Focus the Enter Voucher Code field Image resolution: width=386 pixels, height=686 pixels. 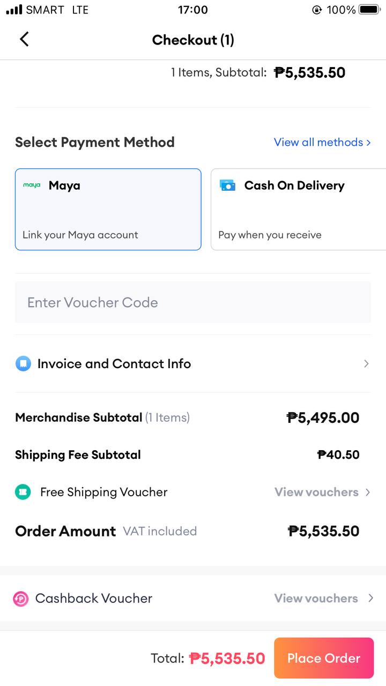click(x=193, y=302)
